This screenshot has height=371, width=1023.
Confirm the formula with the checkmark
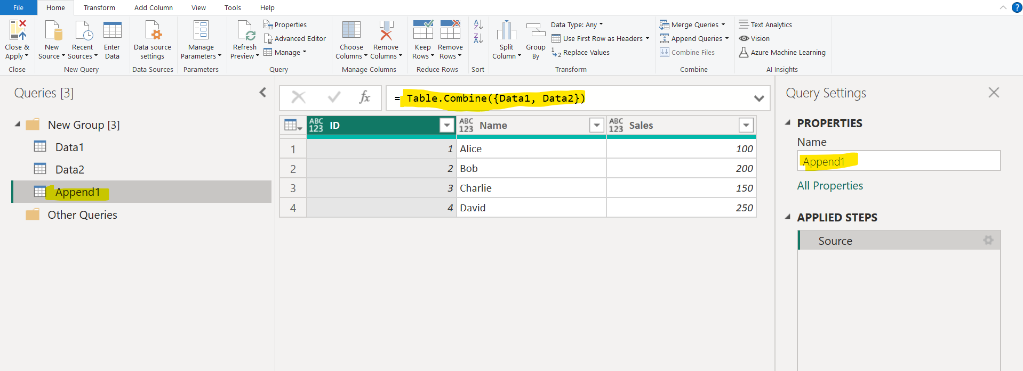coord(334,97)
